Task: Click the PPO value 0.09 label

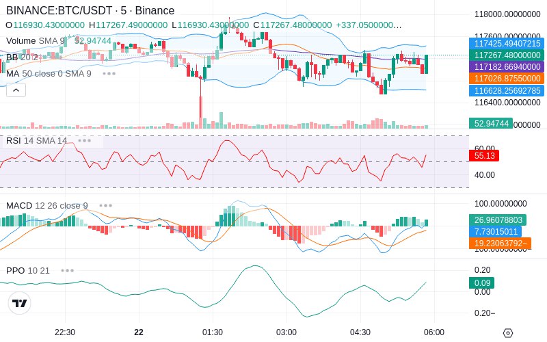Action: coord(482,283)
